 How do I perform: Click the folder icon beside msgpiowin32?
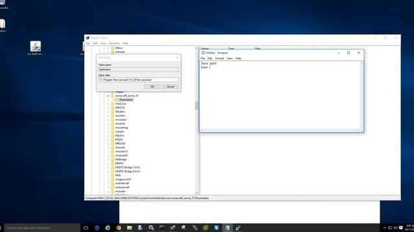pos(113,179)
